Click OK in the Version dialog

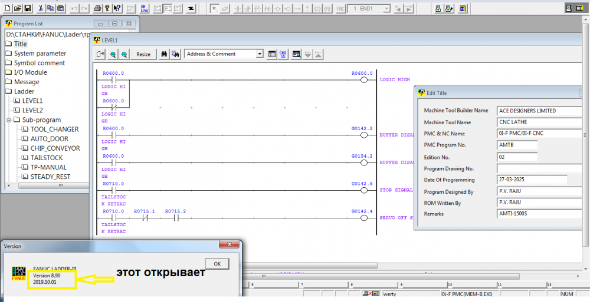click(217, 264)
